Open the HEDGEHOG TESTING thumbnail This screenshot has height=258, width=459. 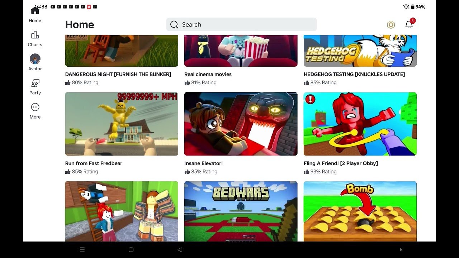pos(360,51)
